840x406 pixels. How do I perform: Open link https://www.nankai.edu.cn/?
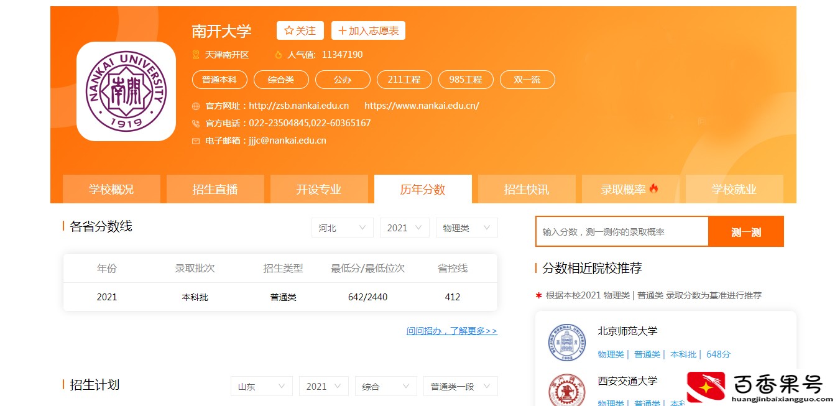[x=422, y=106]
